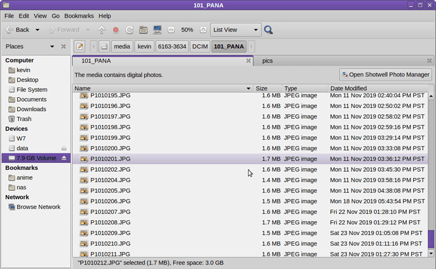Go to kevin in path bar
This screenshot has width=436, height=269.
[144, 46]
